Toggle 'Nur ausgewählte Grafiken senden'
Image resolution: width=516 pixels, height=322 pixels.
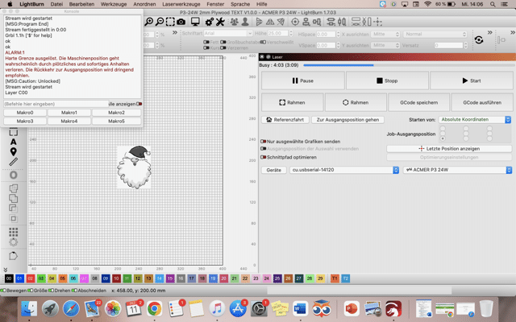coord(264,141)
